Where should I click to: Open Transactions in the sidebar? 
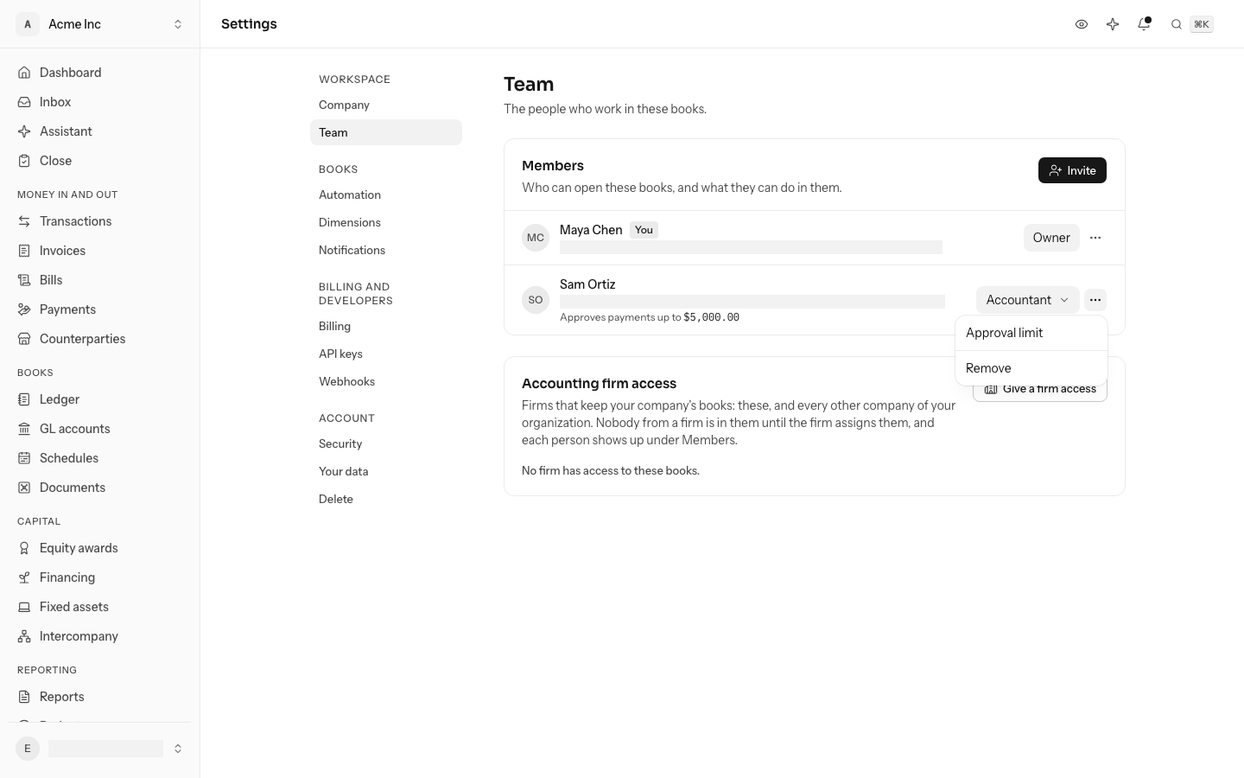pos(99,221)
